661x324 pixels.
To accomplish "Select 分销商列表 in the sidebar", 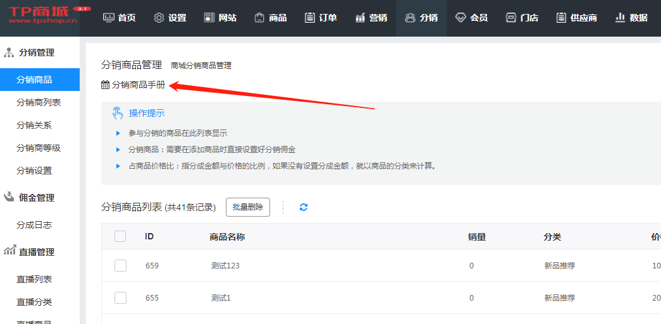I will (39, 102).
